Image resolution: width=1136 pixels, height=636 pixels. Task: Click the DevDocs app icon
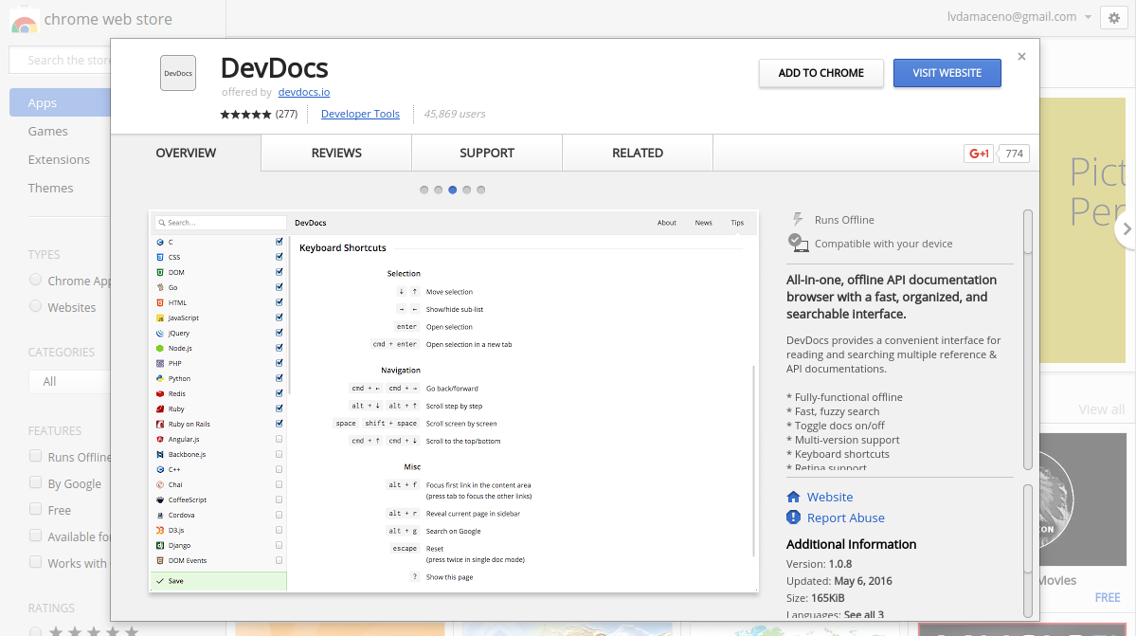coord(177,73)
